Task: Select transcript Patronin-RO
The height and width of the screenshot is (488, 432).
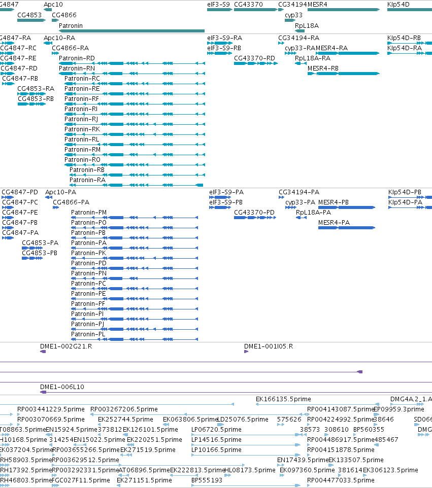Action: [x=82, y=160]
